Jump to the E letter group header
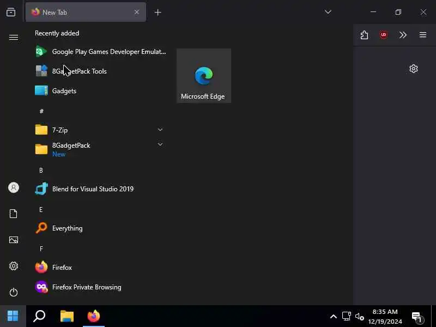Screen dimensions: 436x327 point(41,209)
